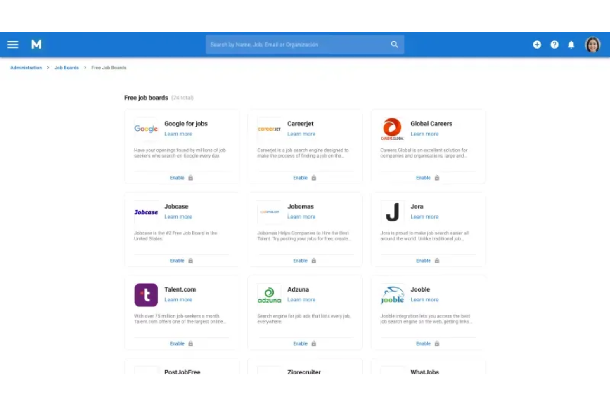Open Learn more for Jora

(424, 217)
